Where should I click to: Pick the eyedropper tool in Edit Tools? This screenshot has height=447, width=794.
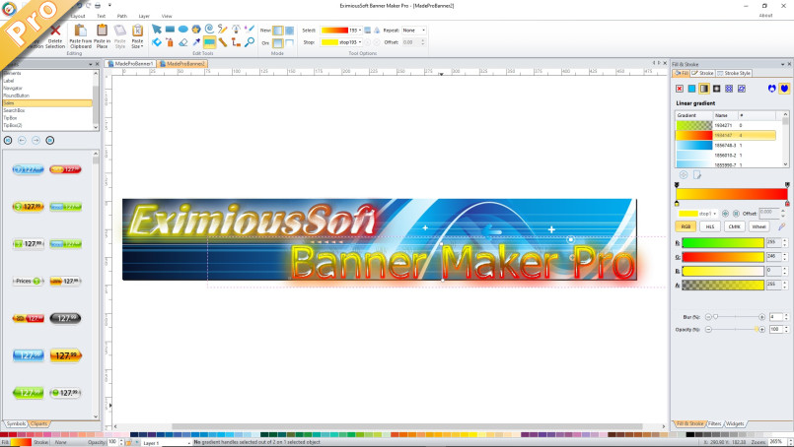[x=196, y=42]
